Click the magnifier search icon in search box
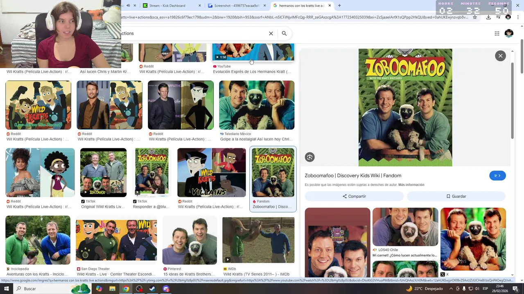Image resolution: width=524 pixels, height=294 pixels. tap(284, 33)
